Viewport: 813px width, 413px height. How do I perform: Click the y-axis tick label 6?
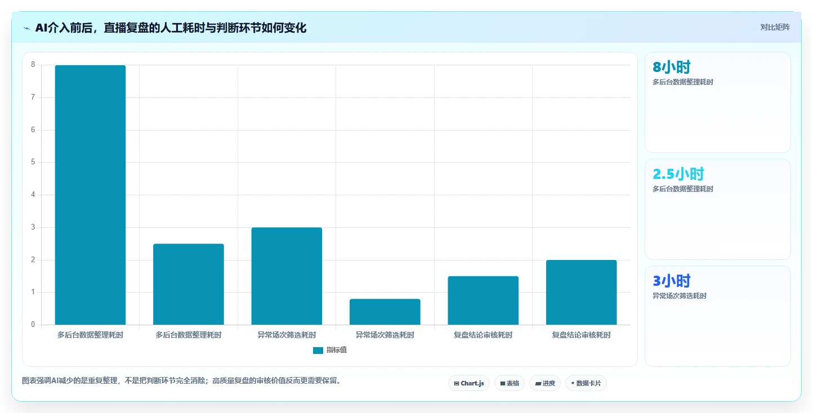click(33, 130)
